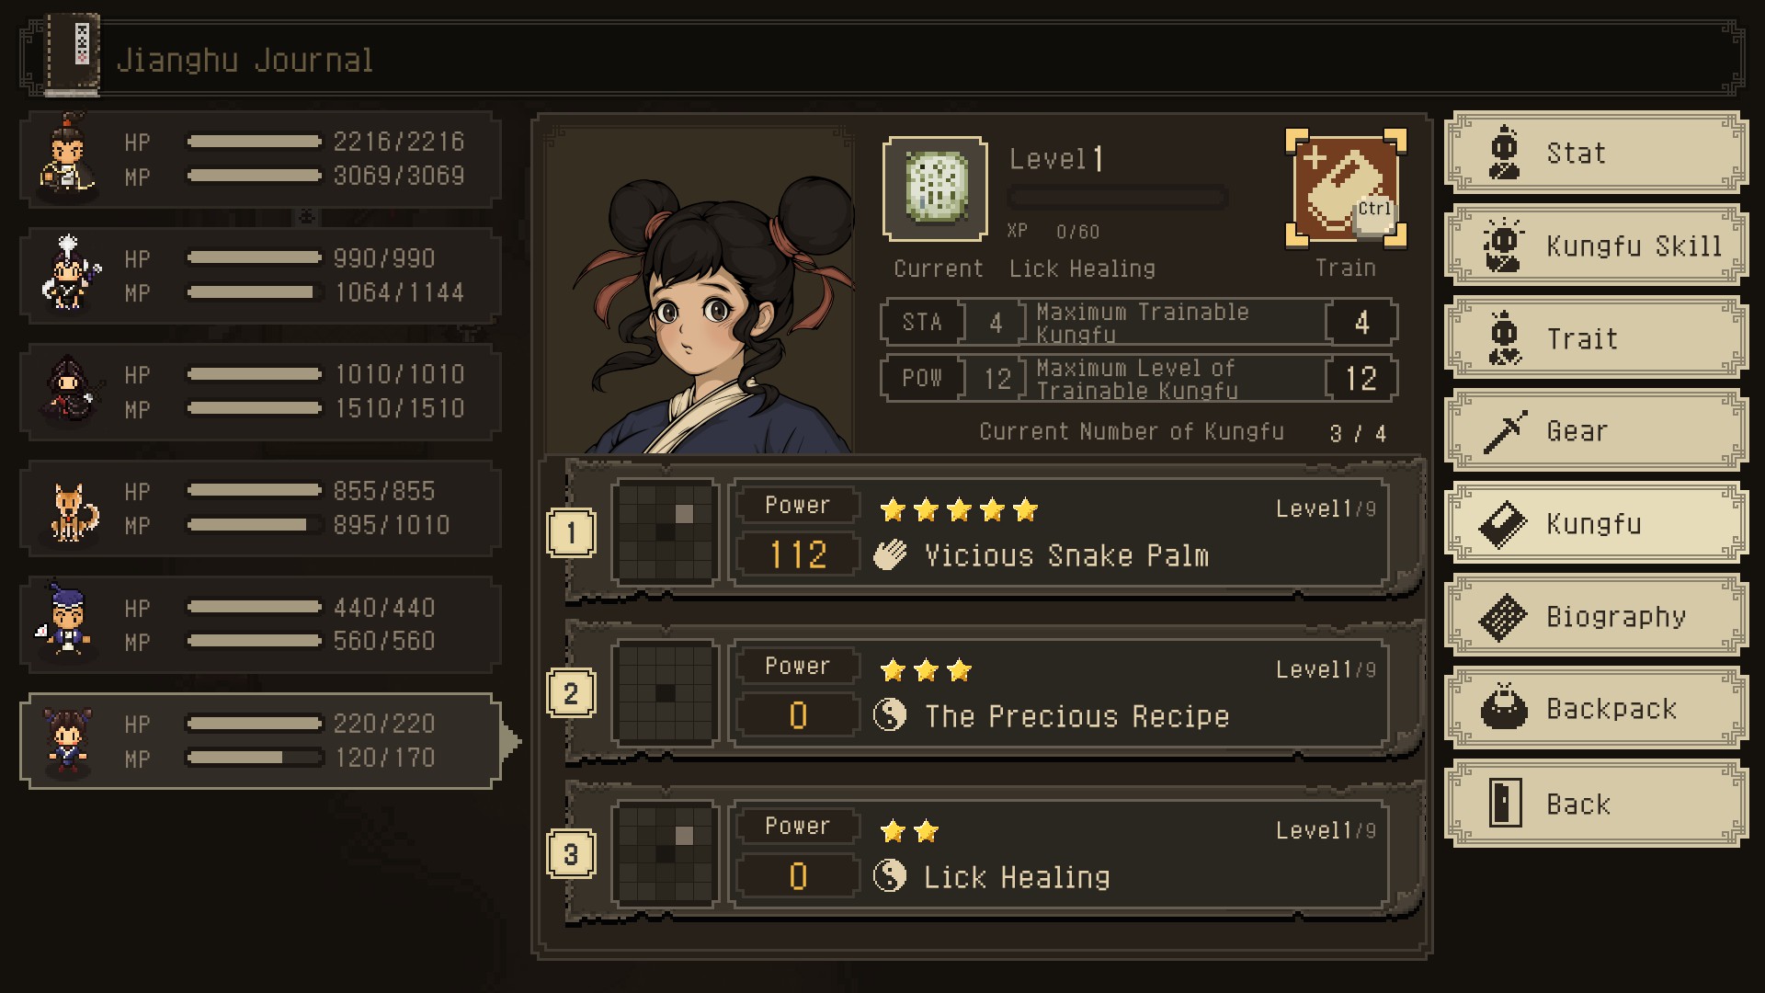The height and width of the screenshot is (993, 1765).
Task: Select the Lick Healing kungfu entry
Action: click(x=995, y=853)
